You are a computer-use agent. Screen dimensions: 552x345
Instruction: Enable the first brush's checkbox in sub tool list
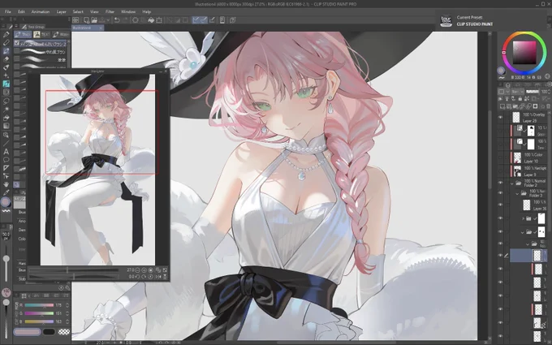tap(16, 43)
